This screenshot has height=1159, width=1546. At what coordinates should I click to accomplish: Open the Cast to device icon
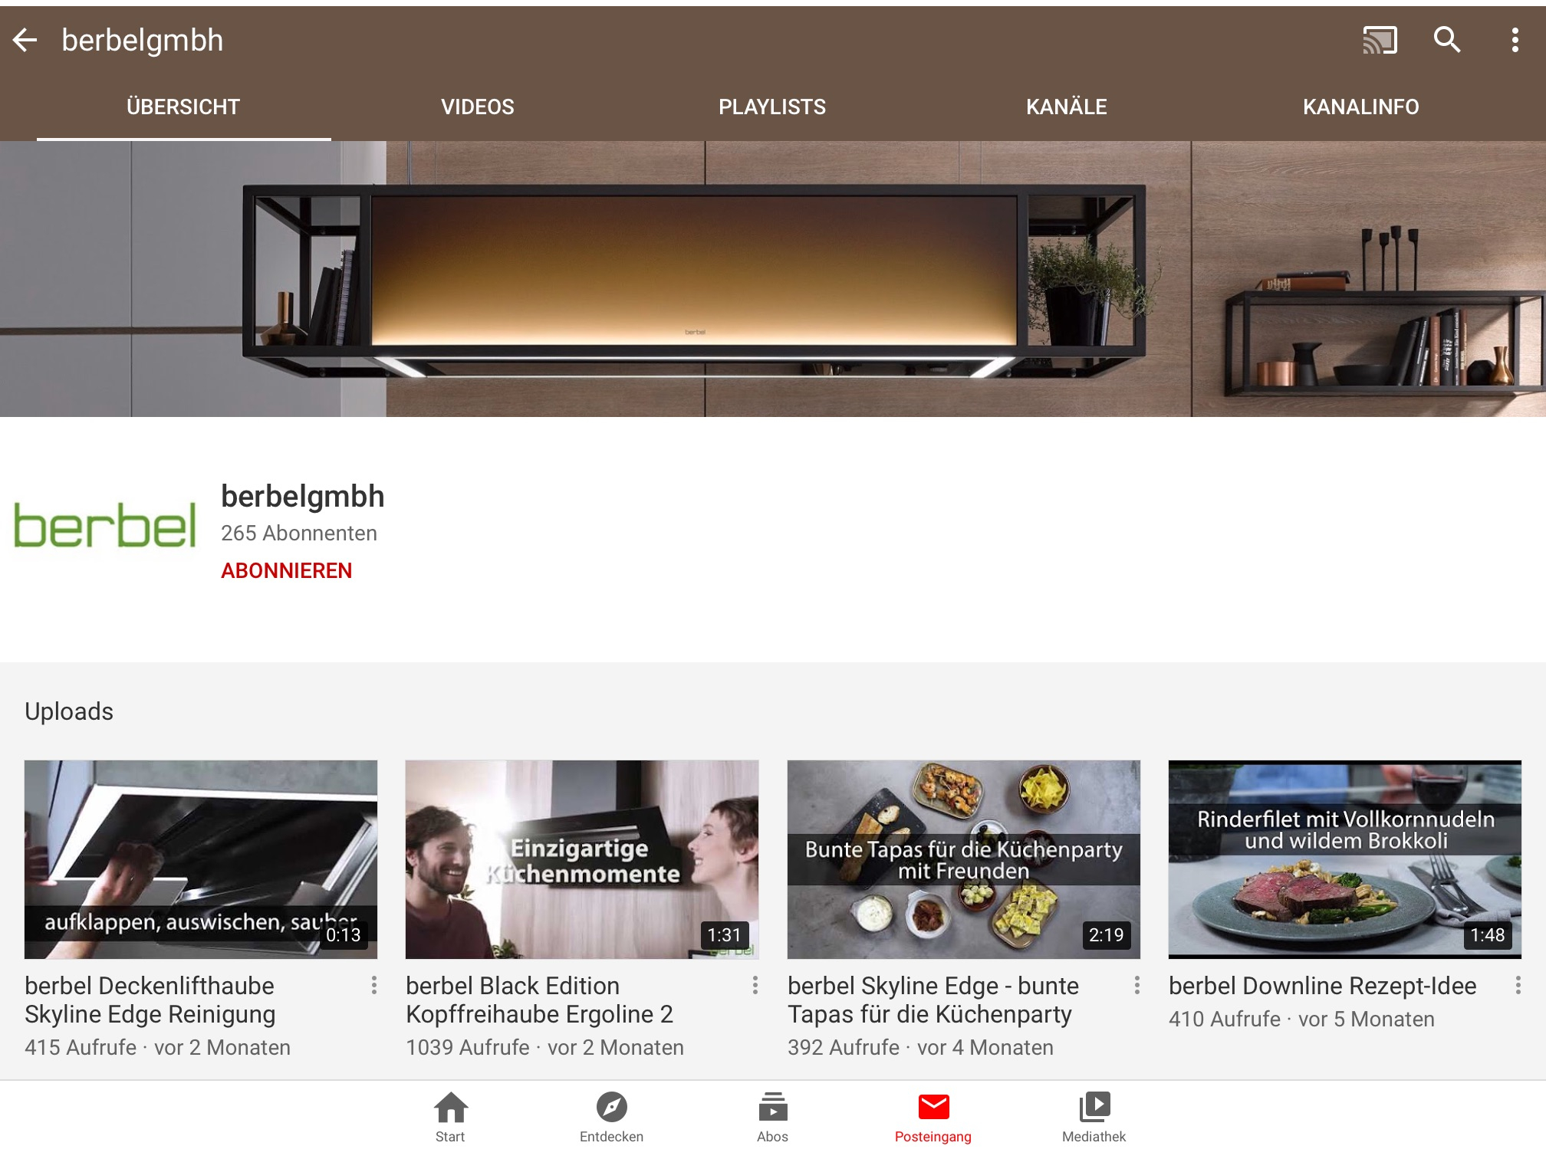(1380, 40)
